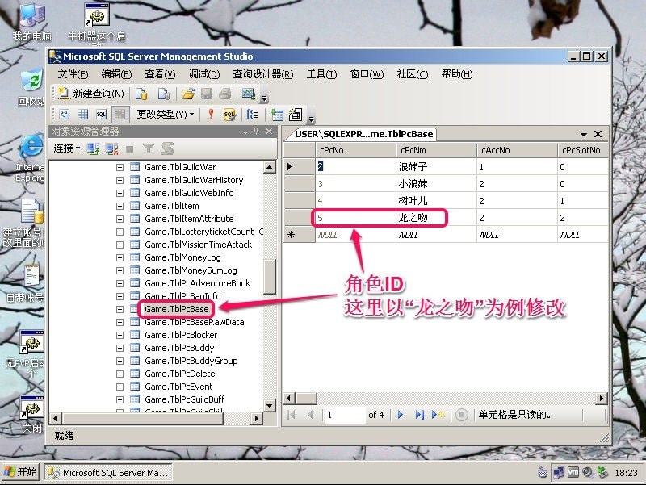
Task: Click the Execute SQL exclamation icon
Action: tap(211, 114)
